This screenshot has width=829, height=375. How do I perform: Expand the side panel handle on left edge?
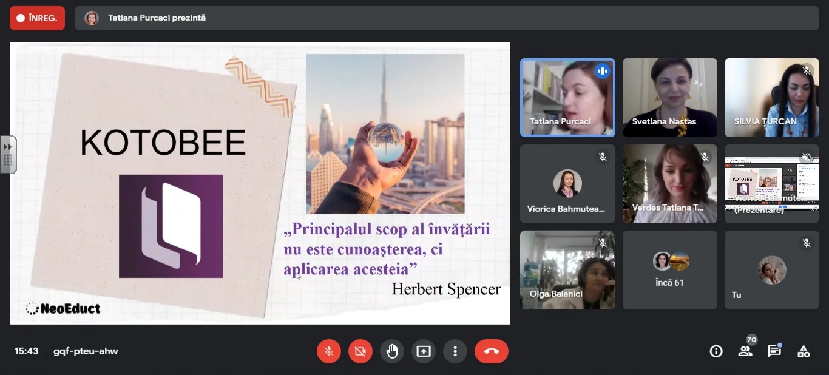point(8,155)
